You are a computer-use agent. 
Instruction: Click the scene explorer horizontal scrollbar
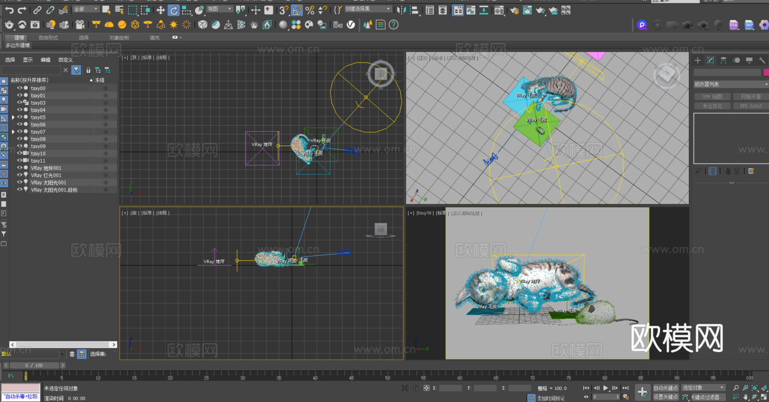click(x=63, y=344)
